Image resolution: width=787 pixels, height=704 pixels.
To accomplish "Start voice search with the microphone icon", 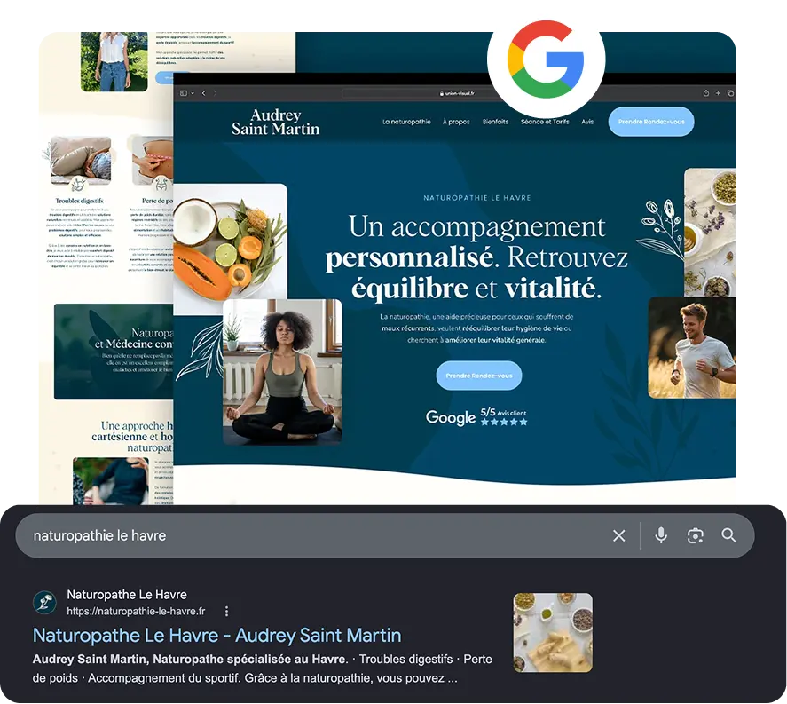I will point(661,536).
